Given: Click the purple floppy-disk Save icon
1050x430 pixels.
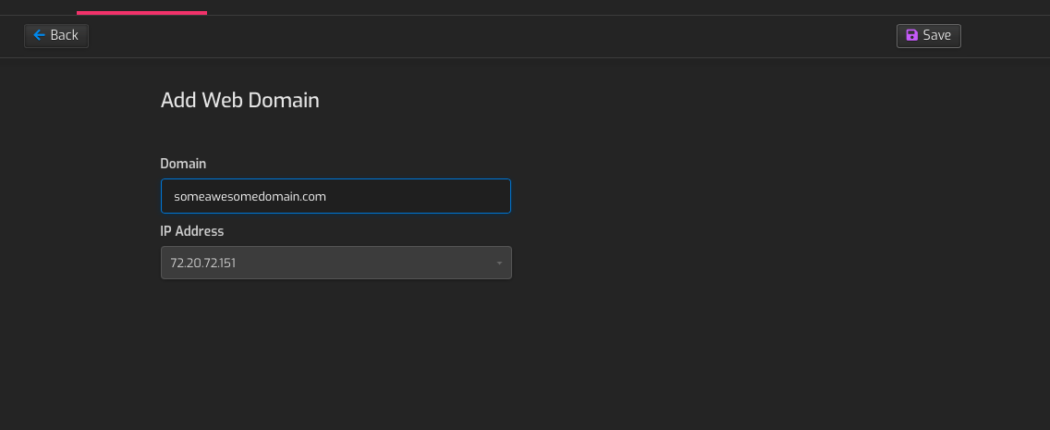Looking at the screenshot, I should [911, 35].
